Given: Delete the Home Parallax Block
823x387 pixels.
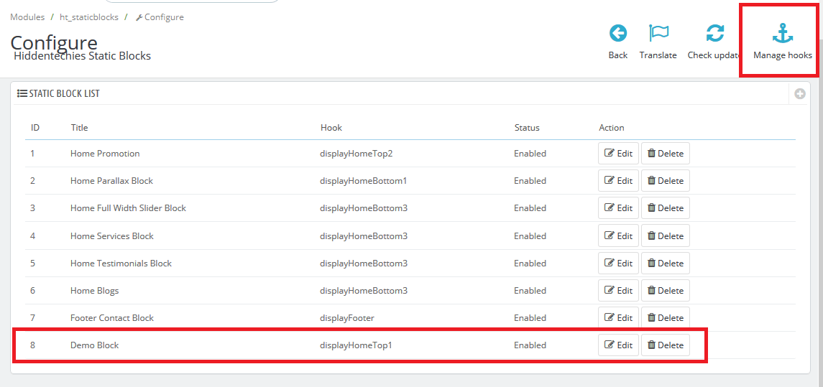Looking at the screenshot, I should pos(666,181).
